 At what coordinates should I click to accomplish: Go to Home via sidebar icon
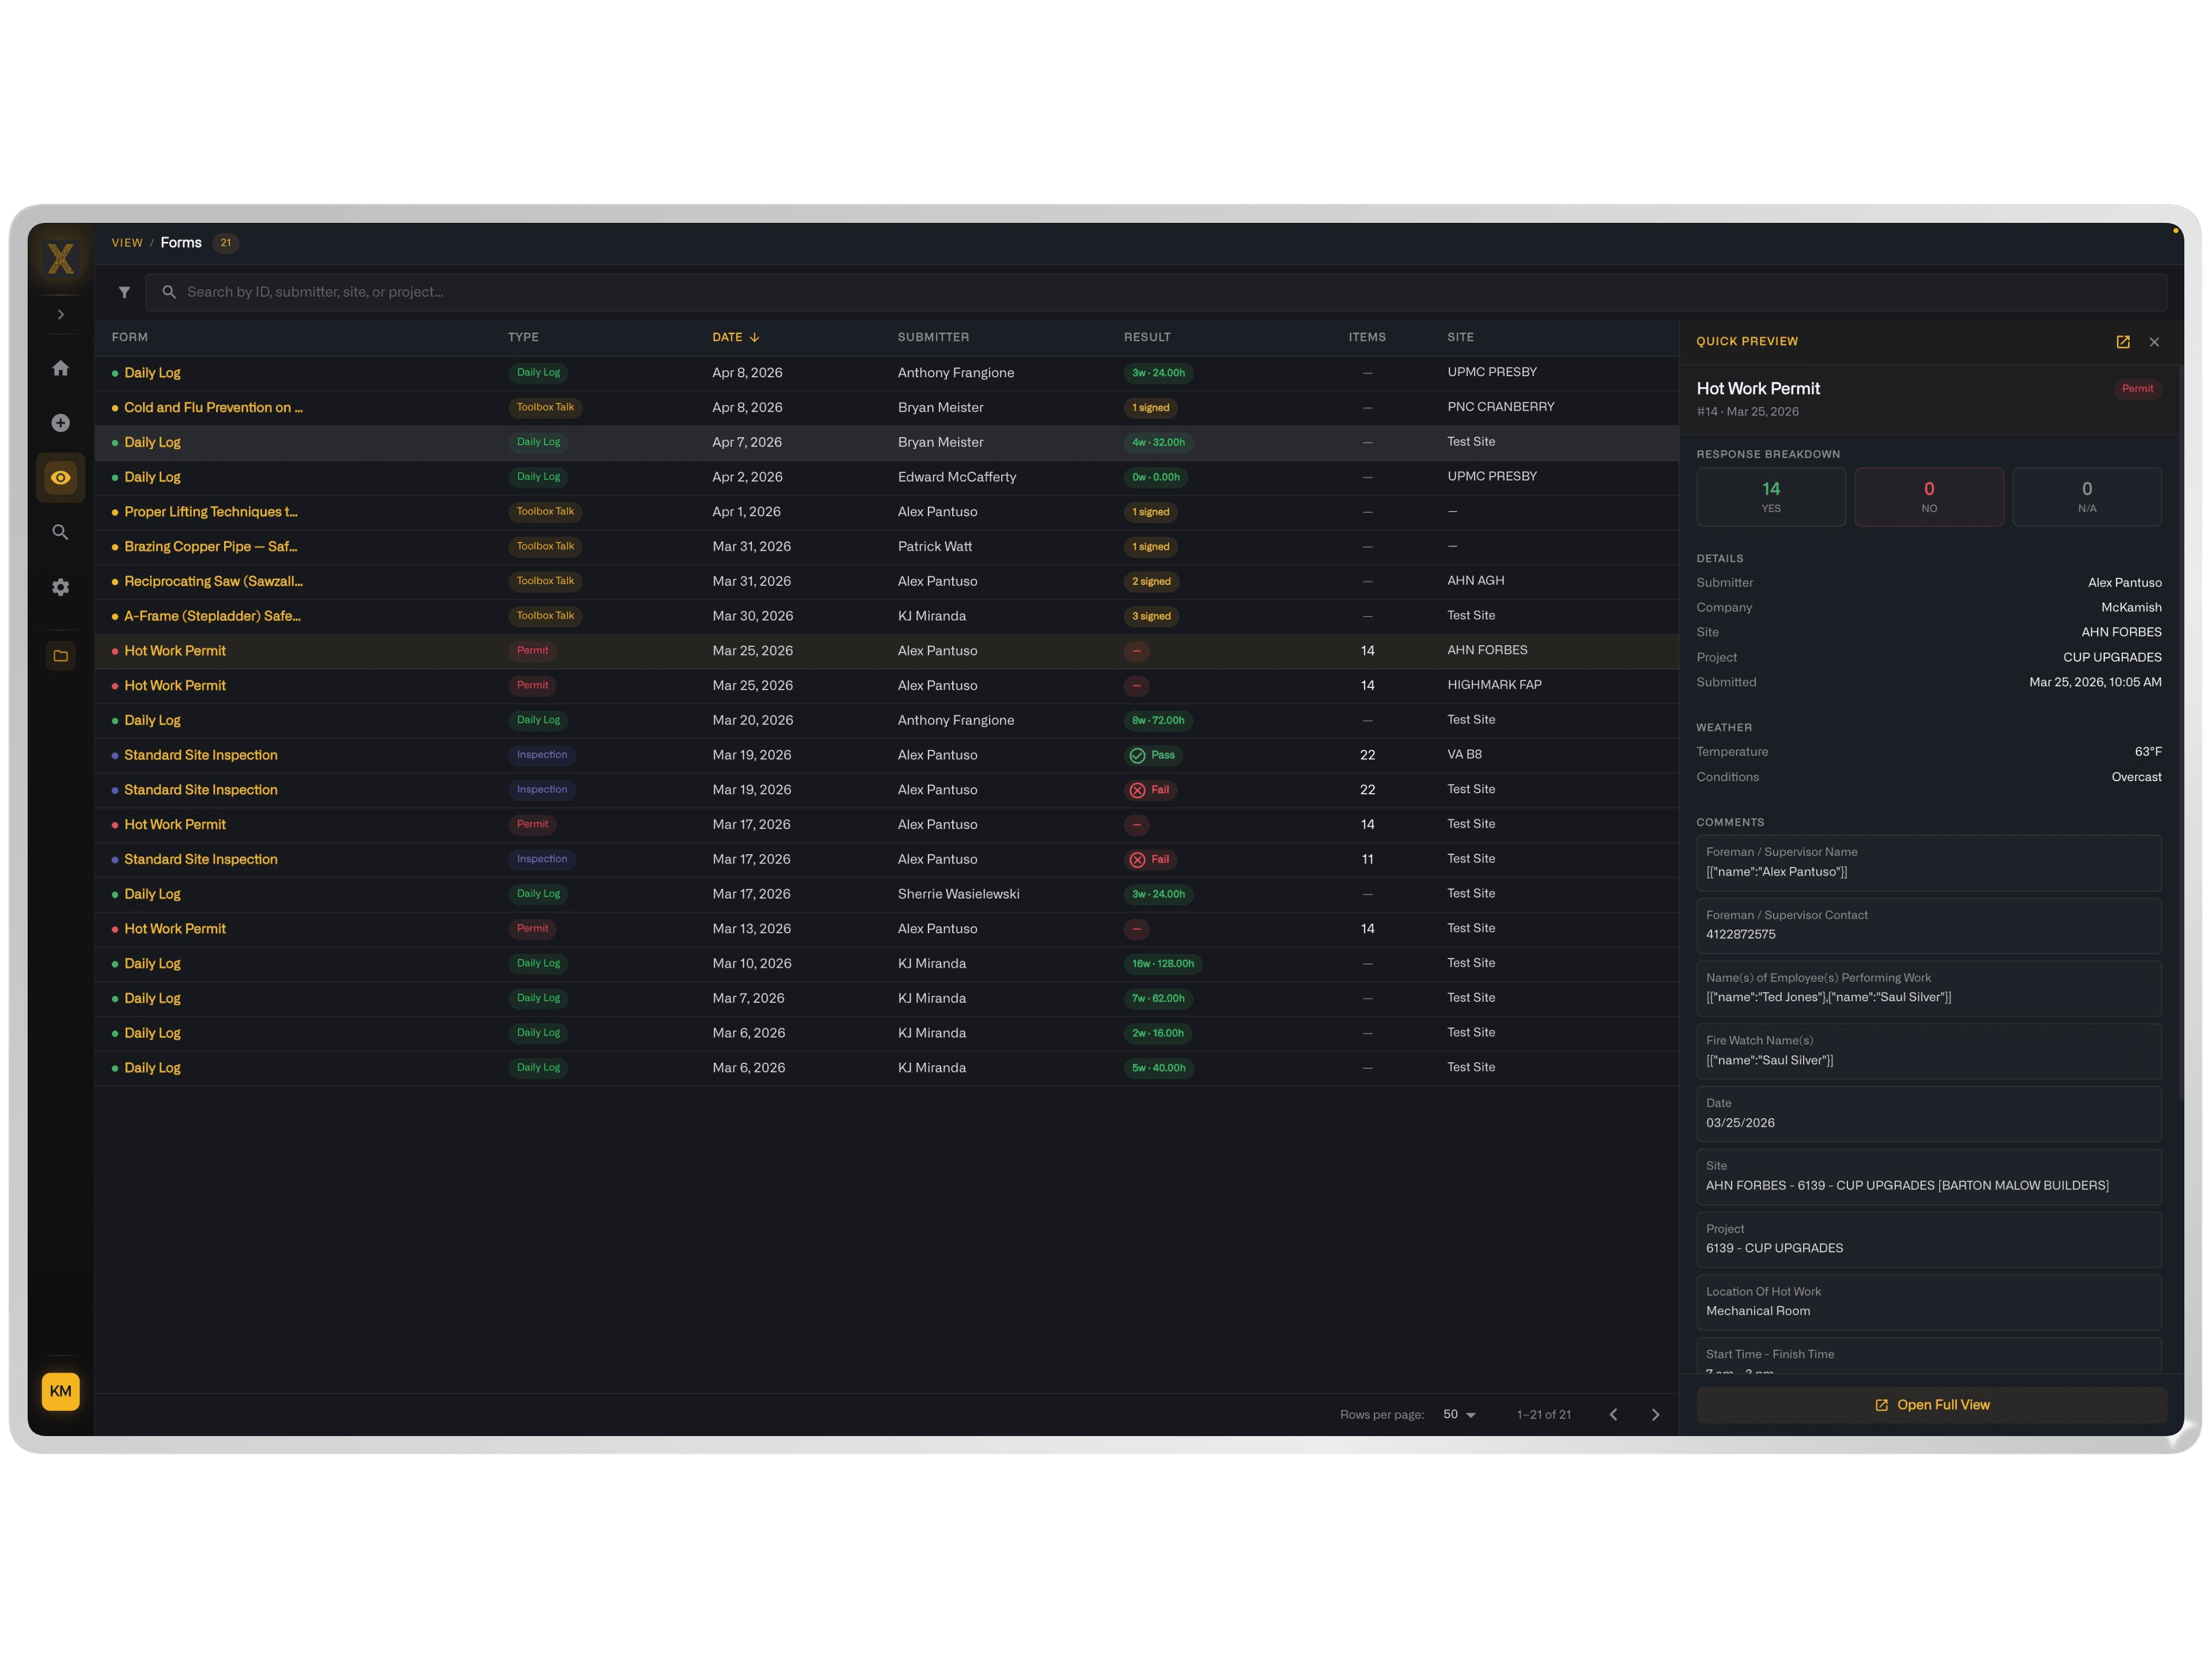(x=61, y=368)
